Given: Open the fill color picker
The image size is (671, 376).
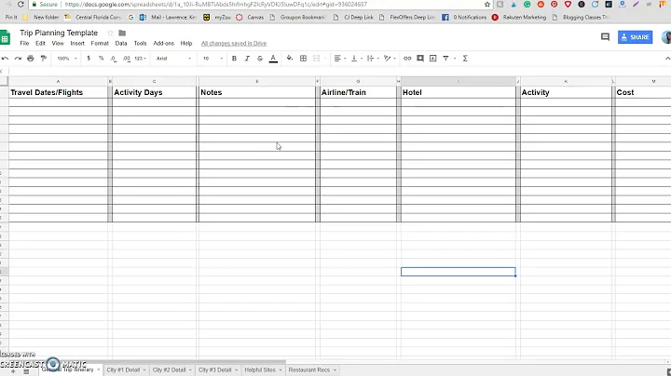Looking at the screenshot, I should click(x=290, y=58).
